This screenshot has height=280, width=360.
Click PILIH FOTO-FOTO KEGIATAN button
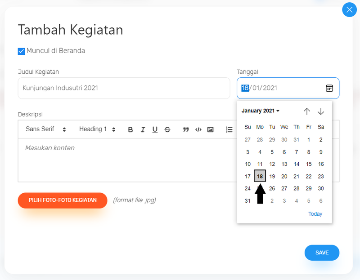63,200
